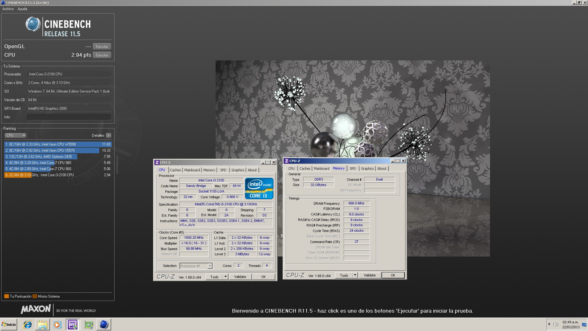This screenshot has height=331, width=588.
Task: Switch to Caches tab in left CPU-Z
Action: (x=175, y=170)
